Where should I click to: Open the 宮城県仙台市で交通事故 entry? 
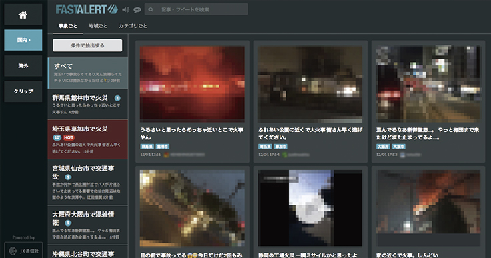(x=88, y=182)
